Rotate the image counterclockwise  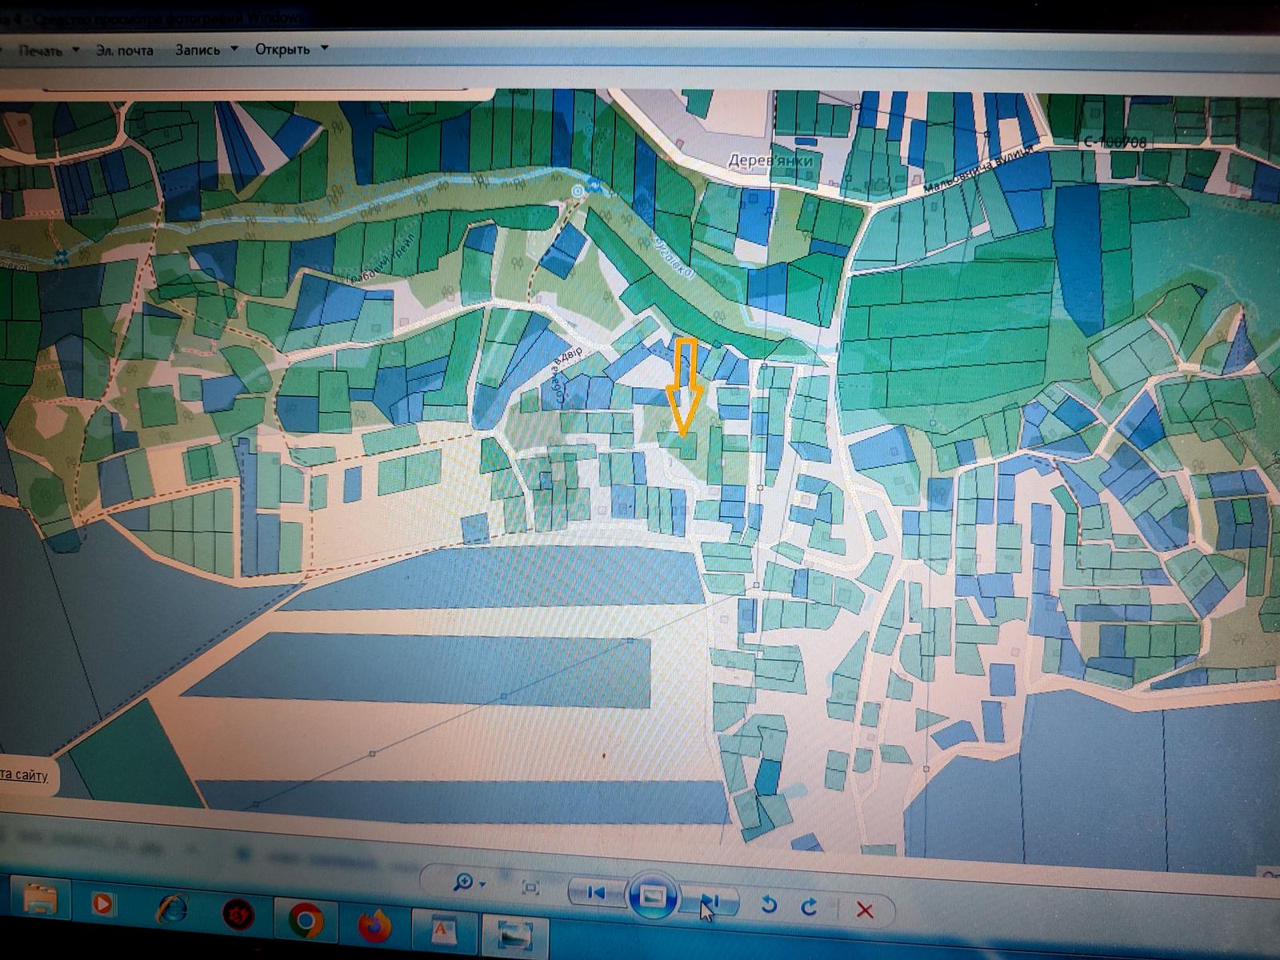768,904
